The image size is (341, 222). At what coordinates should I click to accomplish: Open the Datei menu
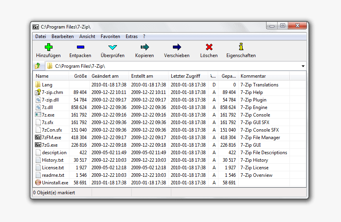(x=40, y=36)
